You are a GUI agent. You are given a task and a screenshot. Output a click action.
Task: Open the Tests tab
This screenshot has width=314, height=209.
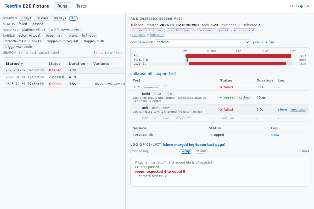point(81,6)
